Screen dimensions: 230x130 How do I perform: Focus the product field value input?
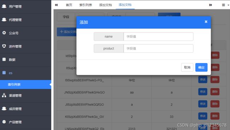tap(159, 49)
